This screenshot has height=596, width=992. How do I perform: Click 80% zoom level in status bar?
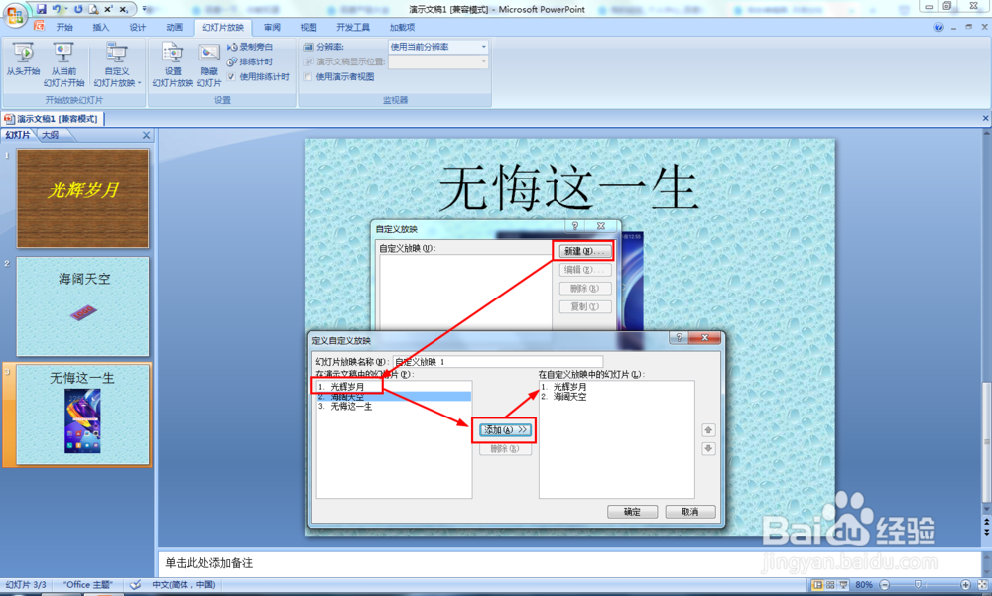(x=864, y=585)
